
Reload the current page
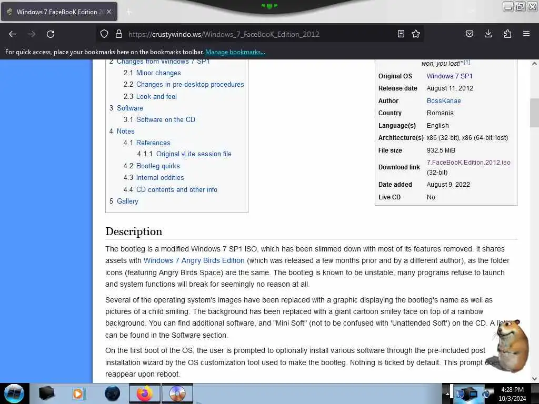pos(51,34)
